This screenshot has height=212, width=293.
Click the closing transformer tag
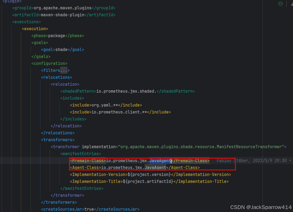pos(67,195)
